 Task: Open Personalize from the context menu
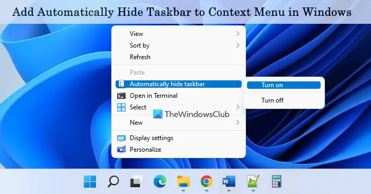pos(179,150)
